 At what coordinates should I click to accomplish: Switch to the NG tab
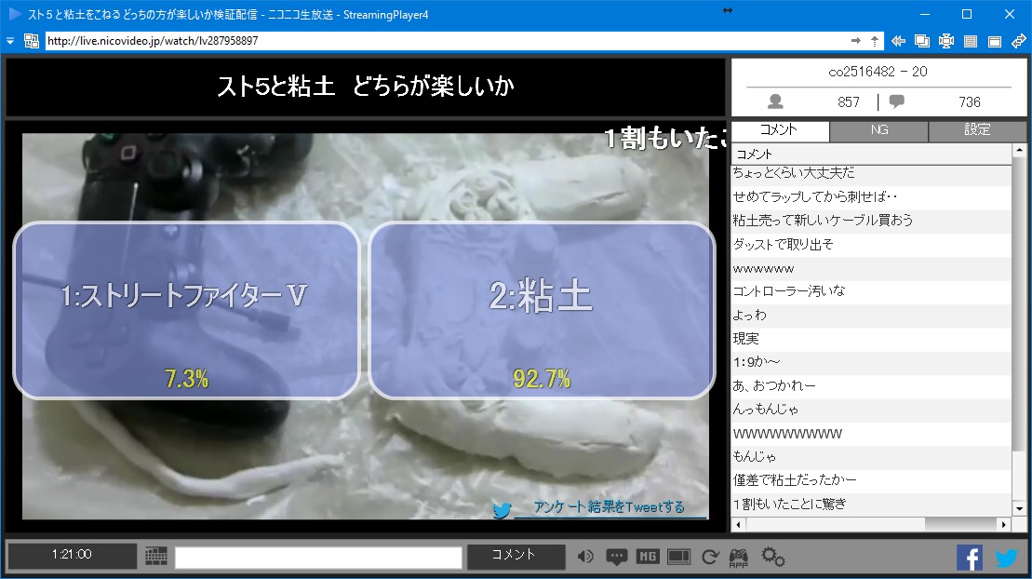click(878, 130)
